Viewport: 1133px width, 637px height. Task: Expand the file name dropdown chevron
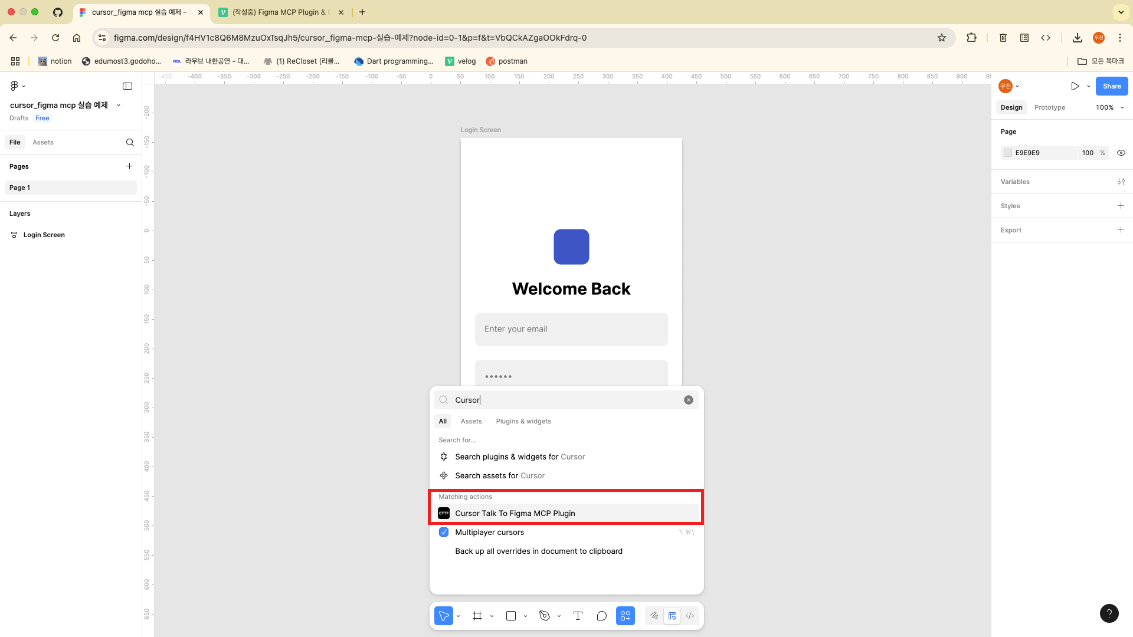point(119,105)
